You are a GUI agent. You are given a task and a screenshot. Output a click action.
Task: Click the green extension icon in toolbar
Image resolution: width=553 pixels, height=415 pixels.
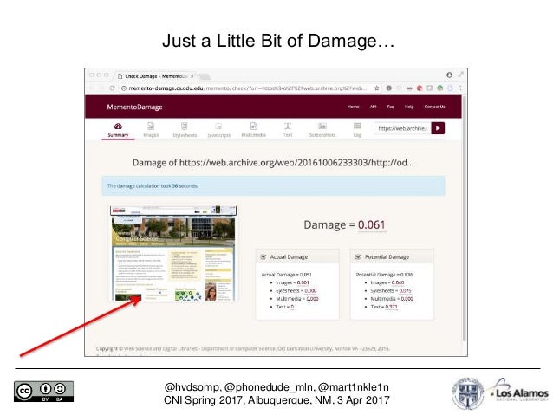(x=439, y=88)
